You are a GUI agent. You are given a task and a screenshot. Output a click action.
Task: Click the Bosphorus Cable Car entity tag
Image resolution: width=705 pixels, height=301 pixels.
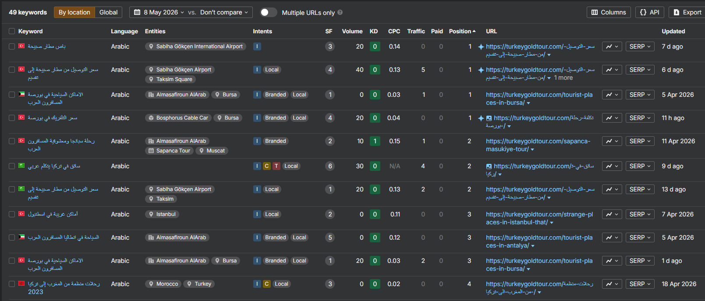tap(178, 118)
